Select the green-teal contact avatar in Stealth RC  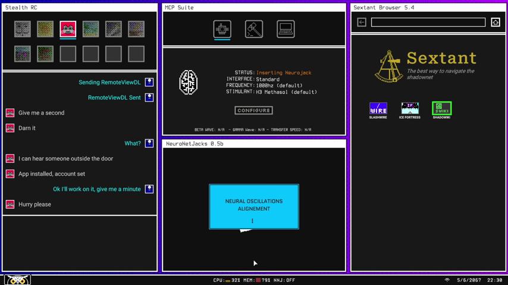coord(90,29)
